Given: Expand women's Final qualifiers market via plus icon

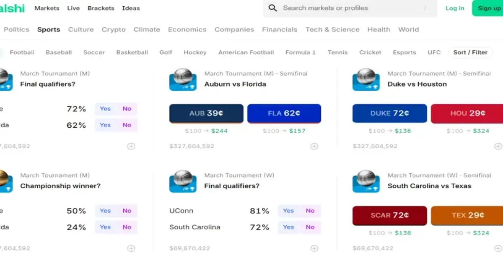Looking at the screenshot, I should pos(314,248).
